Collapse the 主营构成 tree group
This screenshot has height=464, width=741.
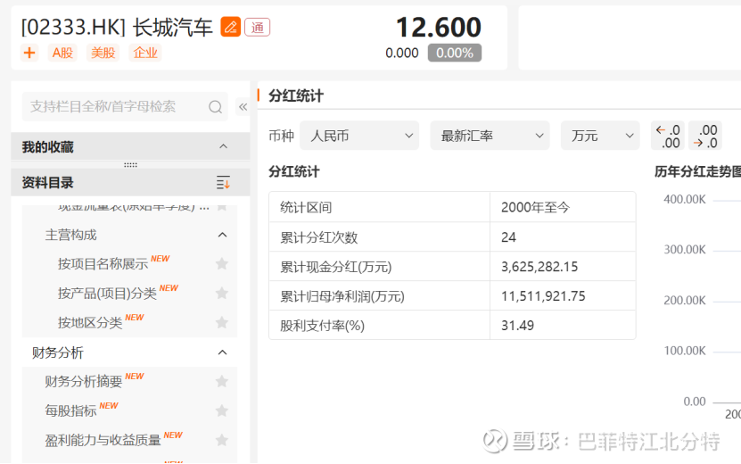[223, 235]
